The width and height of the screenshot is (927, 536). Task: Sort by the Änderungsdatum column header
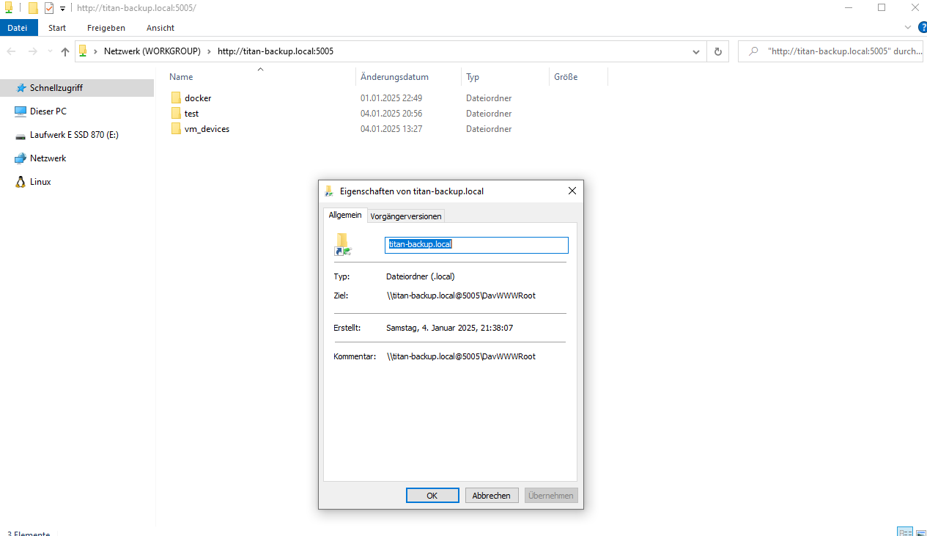pyautogui.click(x=394, y=77)
